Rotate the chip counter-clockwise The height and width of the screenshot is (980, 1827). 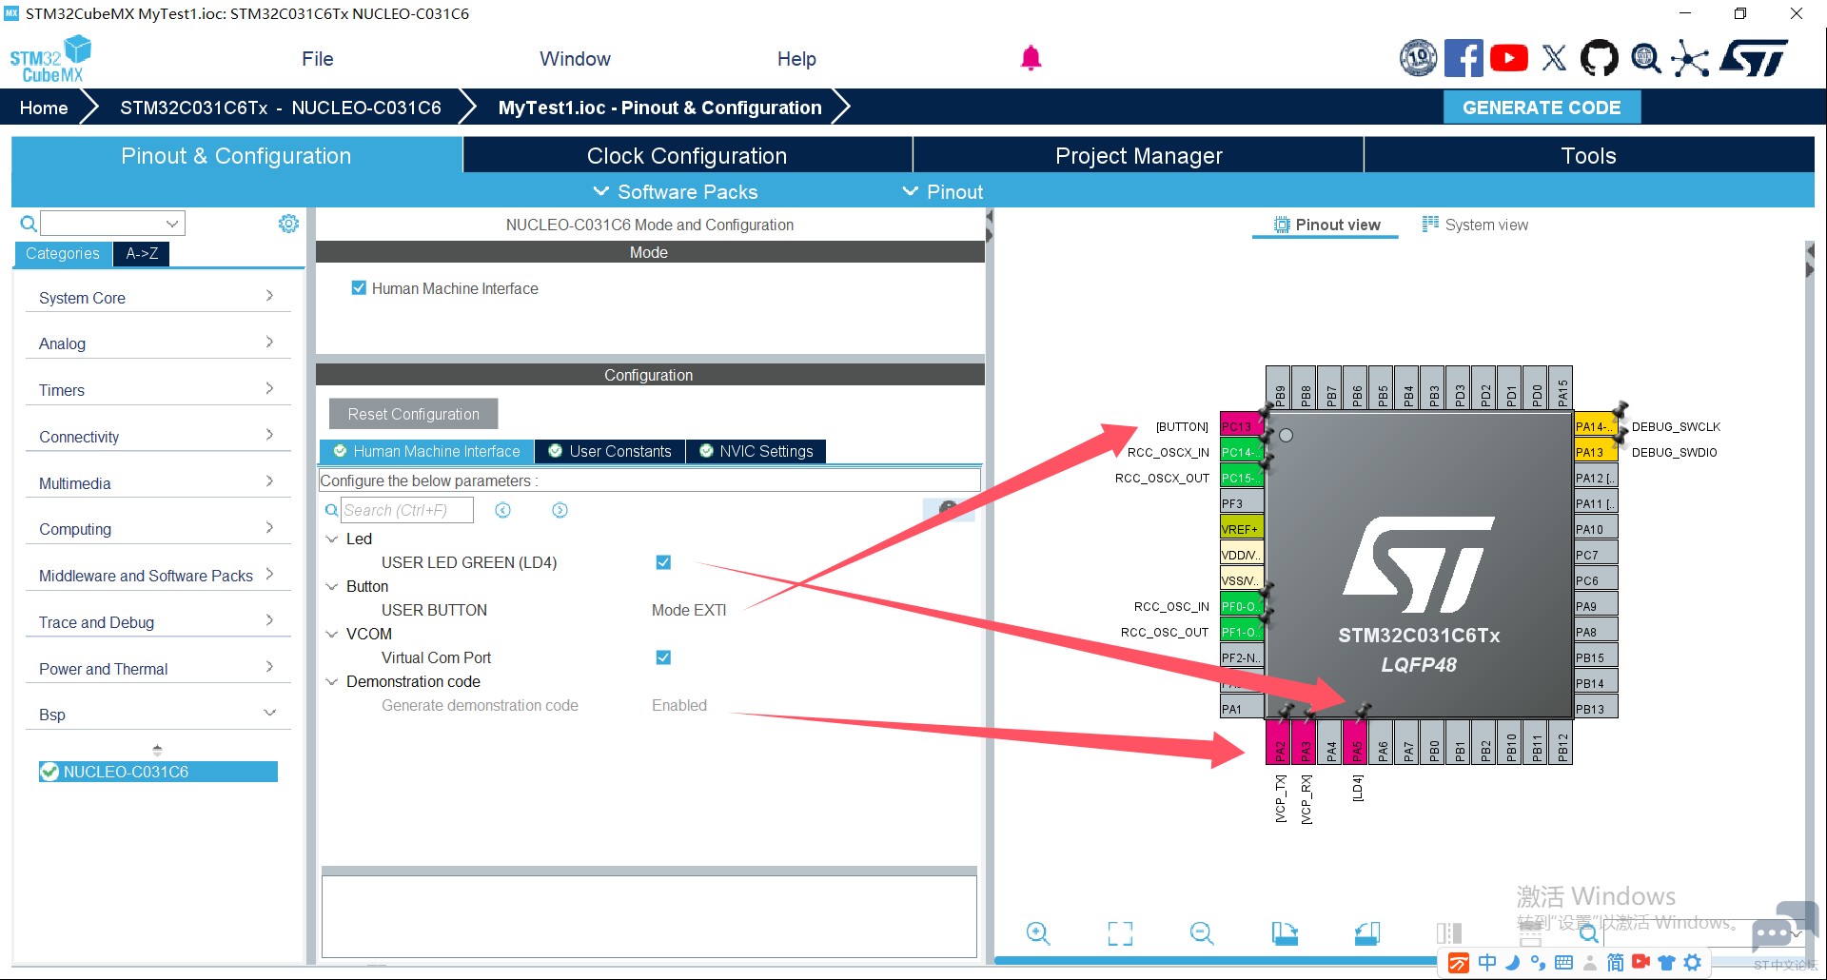tap(1367, 933)
